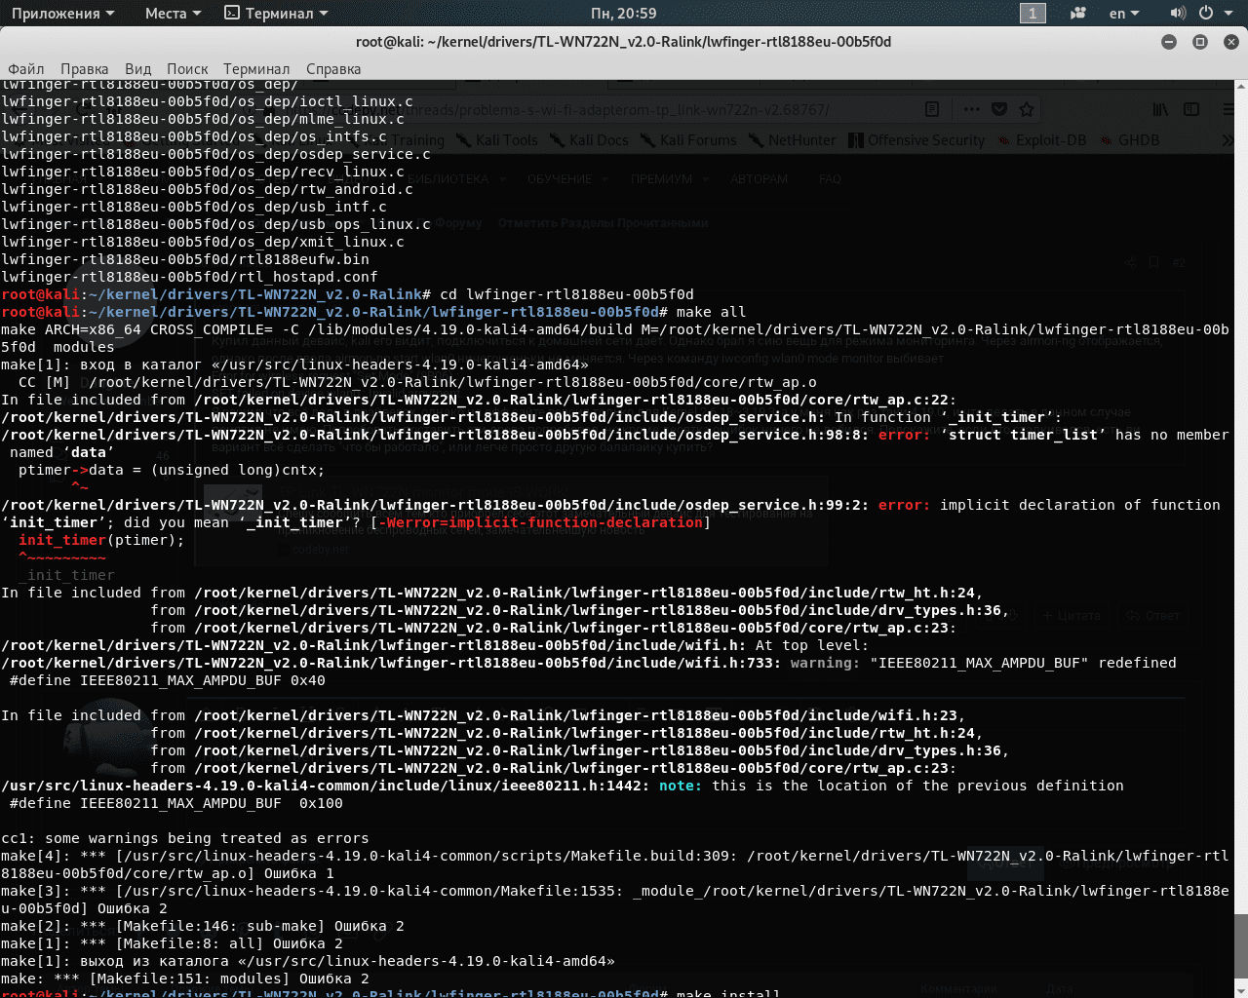The height and width of the screenshot is (998, 1248).
Task: Toggle reader view icon in browser behind
Action: pos(932,109)
